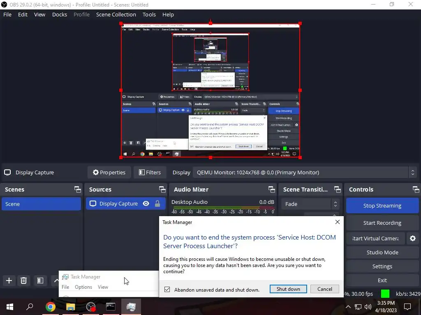Image resolution: width=421 pixels, height=315 pixels.
Task: Open the Scene Collection menu
Action: (116, 14)
